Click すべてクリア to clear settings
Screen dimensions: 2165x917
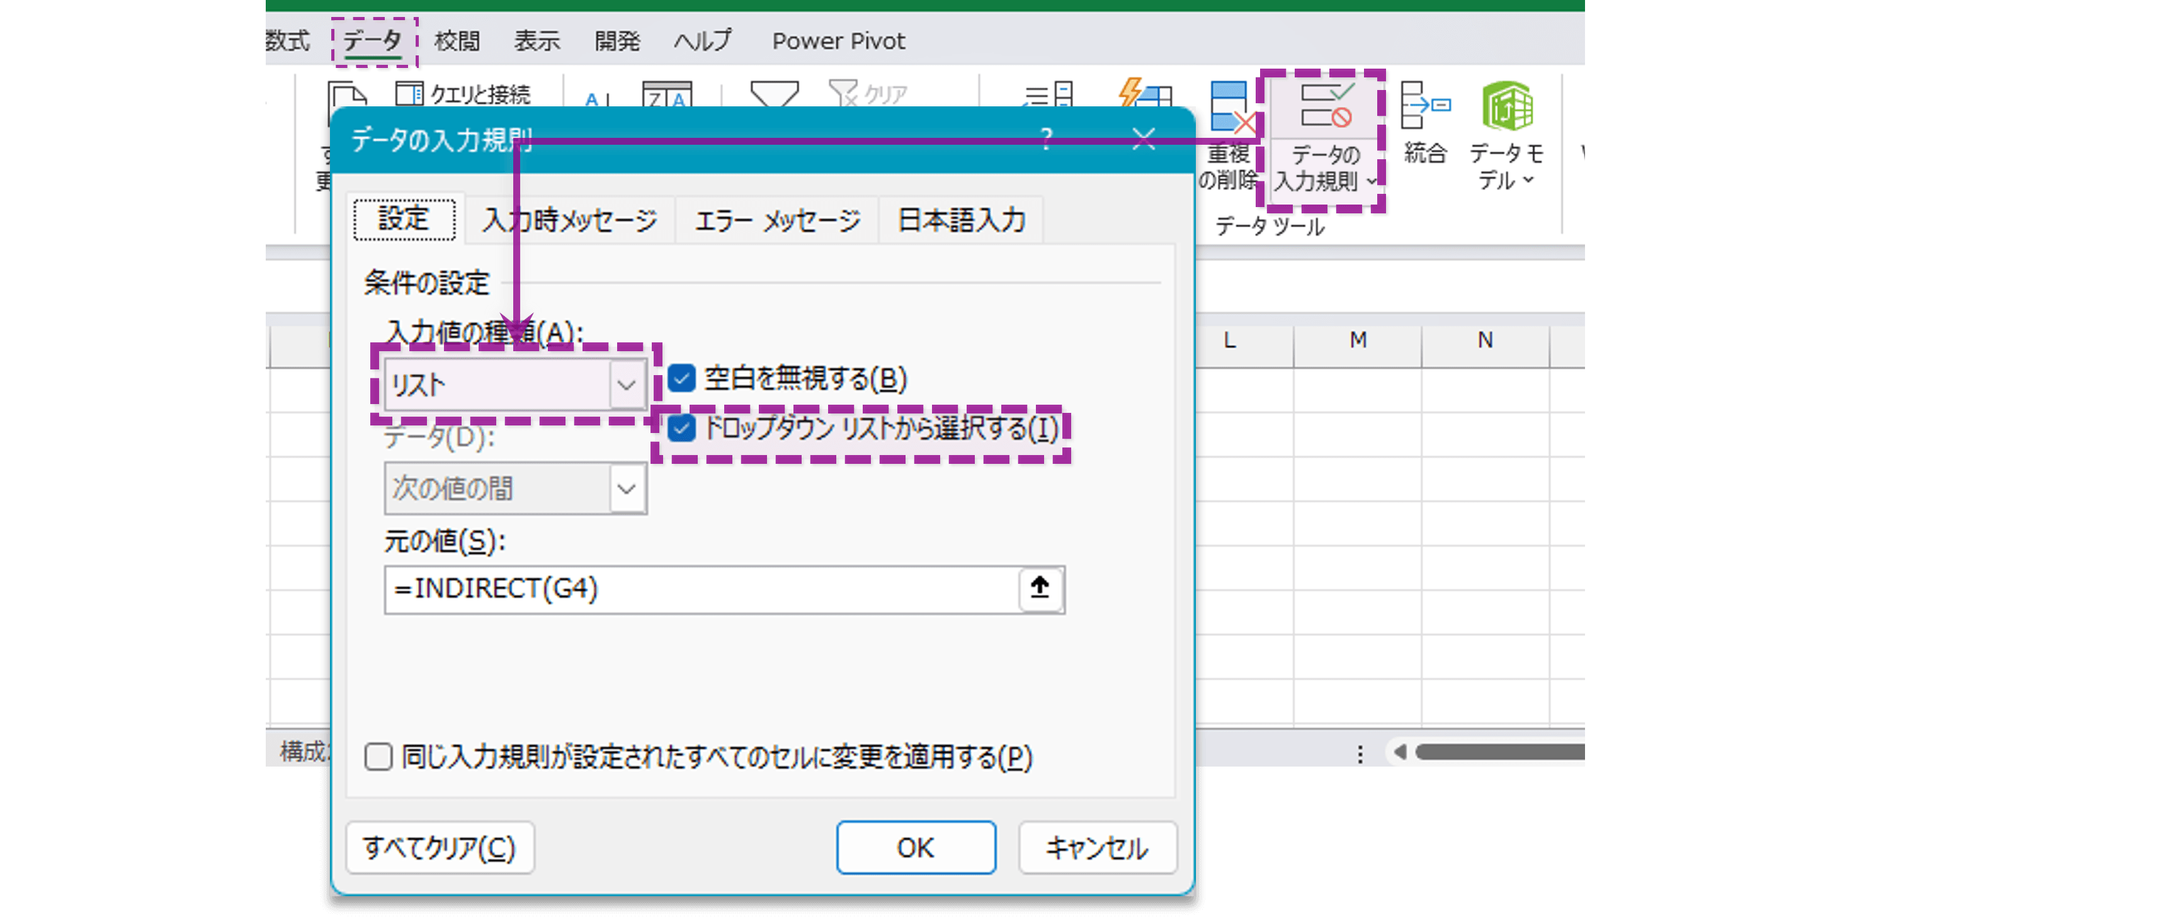439,848
